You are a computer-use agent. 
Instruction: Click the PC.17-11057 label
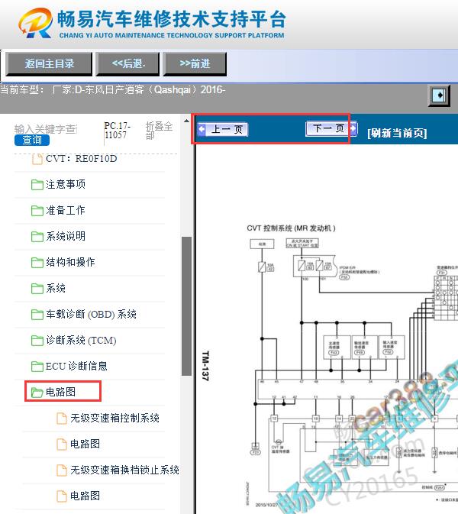pos(118,130)
